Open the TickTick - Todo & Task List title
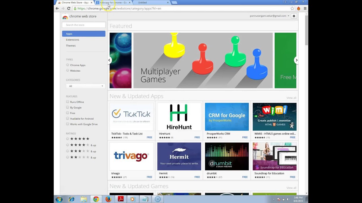This screenshot has height=203, width=362. pyautogui.click(x=127, y=134)
